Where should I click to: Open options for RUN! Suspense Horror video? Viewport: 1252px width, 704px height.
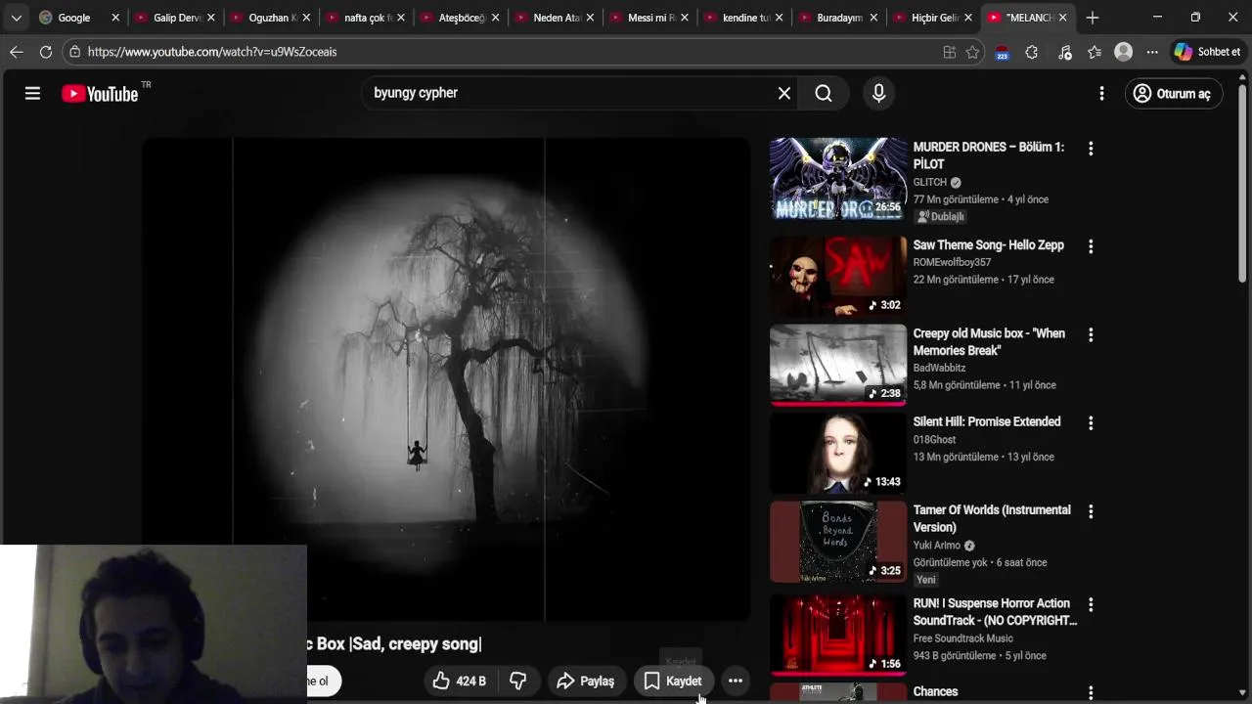tap(1091, 605)
